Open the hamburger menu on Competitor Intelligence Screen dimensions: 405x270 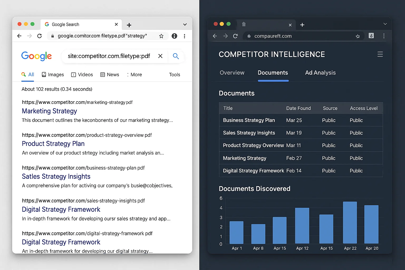pyautogui.click(x=380, y=54)
